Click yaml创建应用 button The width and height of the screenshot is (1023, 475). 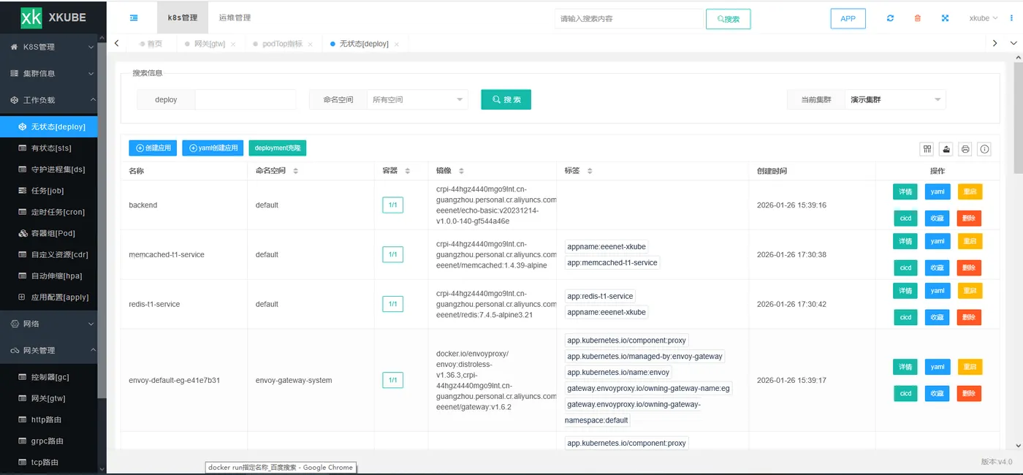[x=213, y=148]
